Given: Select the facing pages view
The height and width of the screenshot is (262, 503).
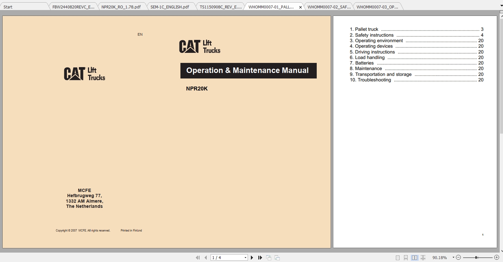Looking at the screenshot, I should click(414, 258).
